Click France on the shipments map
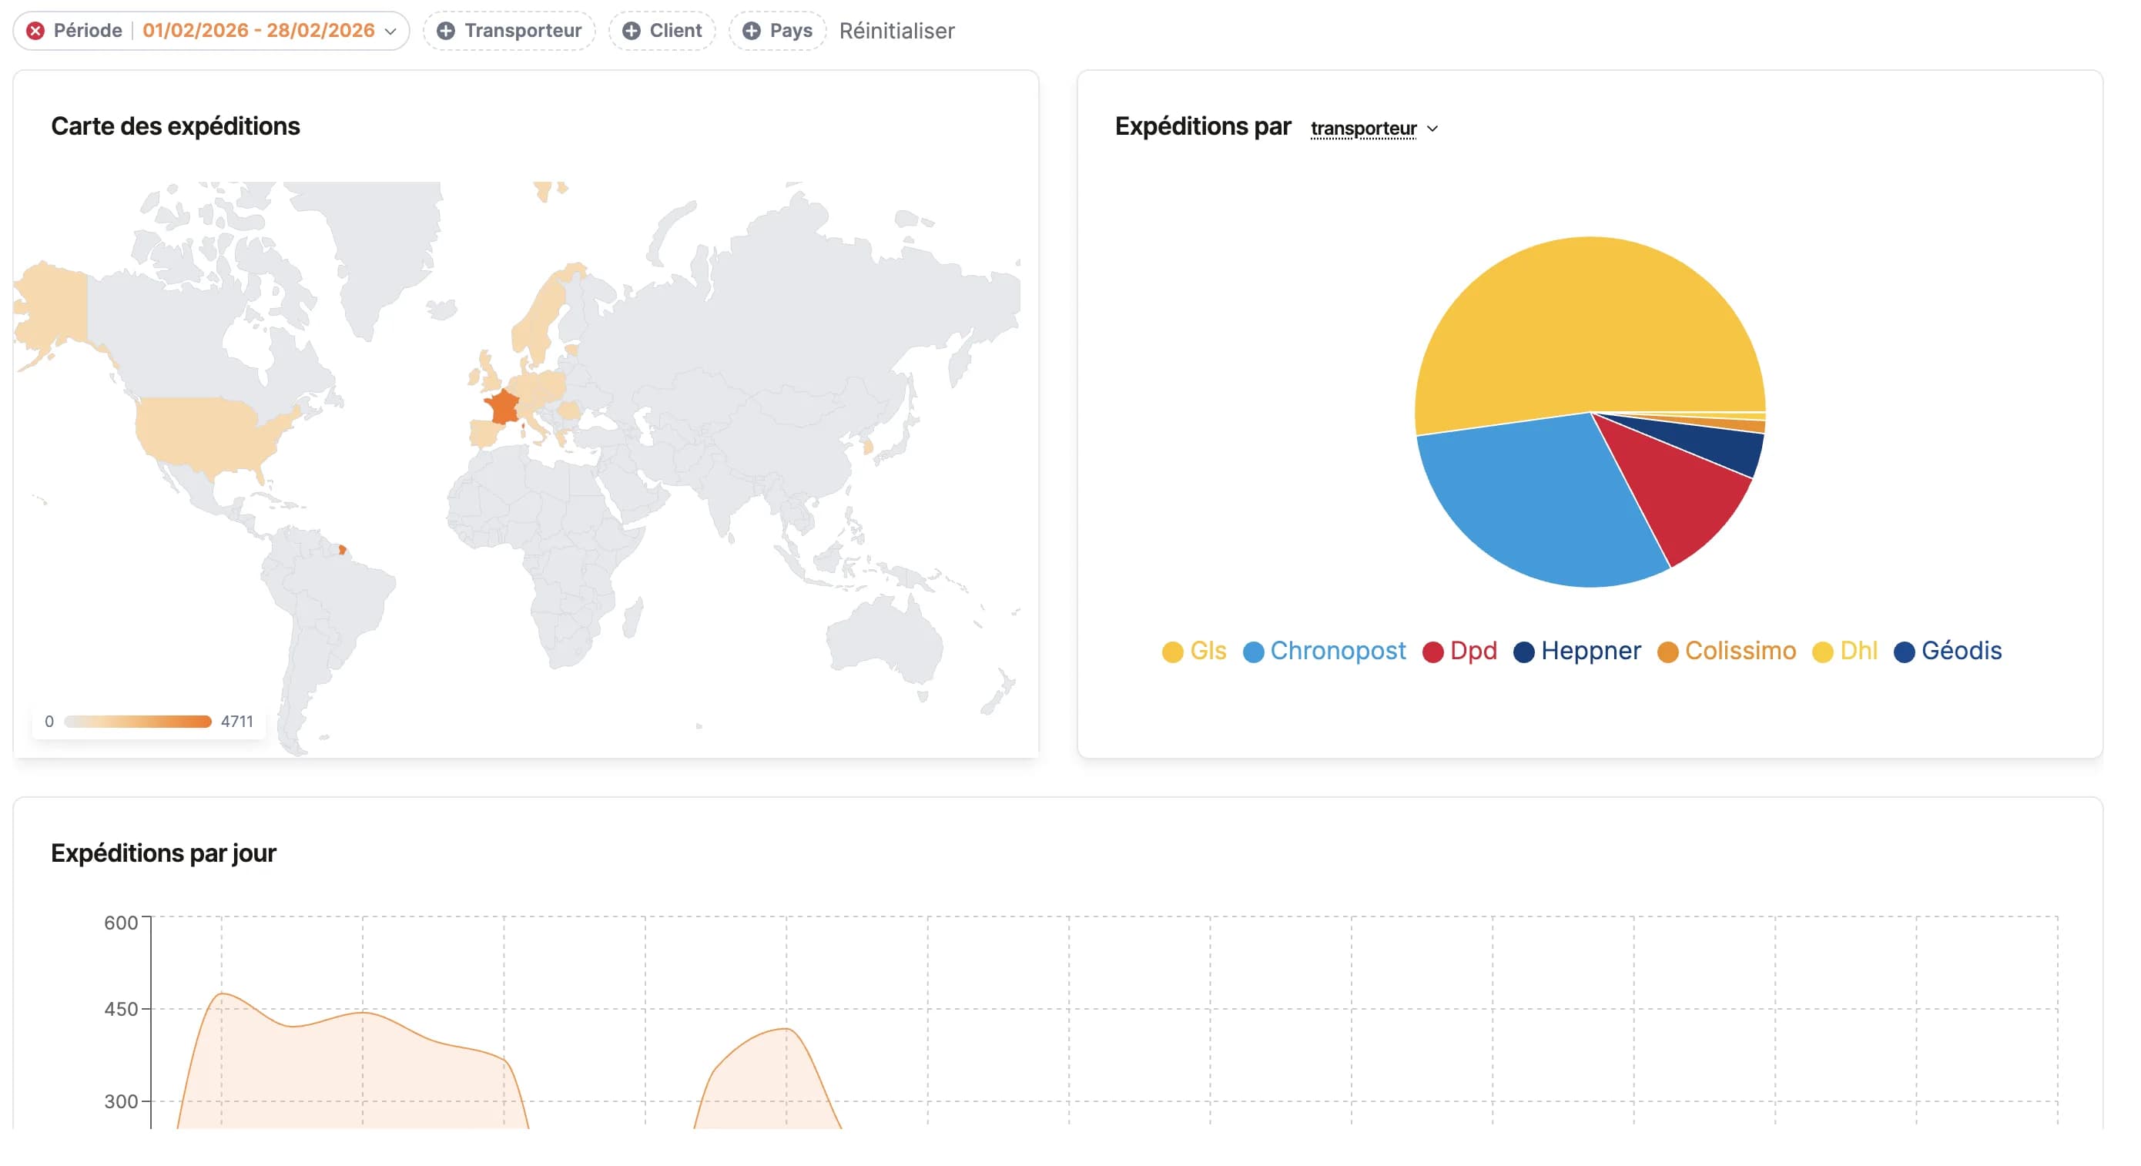Viewport: 2141px width, 1166px height. point(502,407)
